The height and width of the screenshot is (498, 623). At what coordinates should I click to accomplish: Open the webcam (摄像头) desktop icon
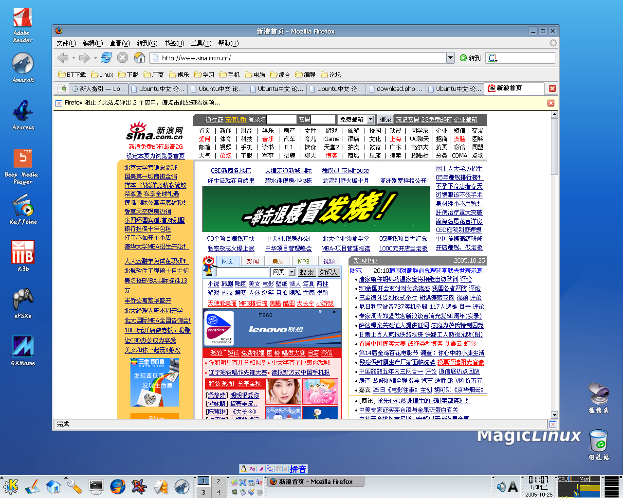599,398
